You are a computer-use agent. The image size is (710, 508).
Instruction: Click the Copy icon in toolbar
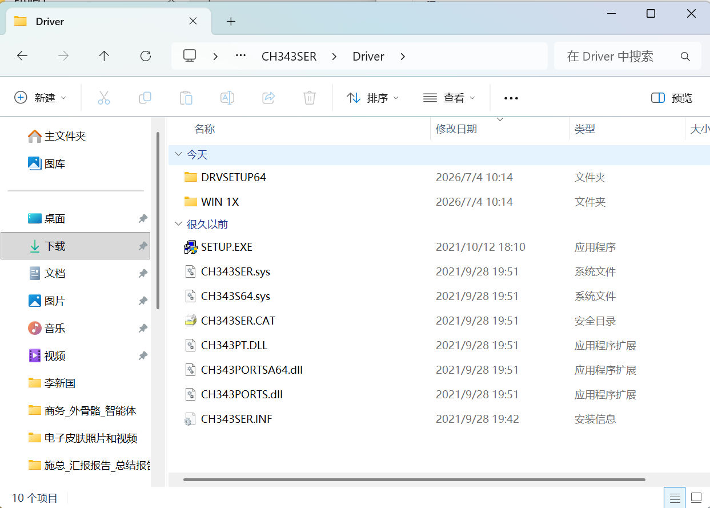(x=145, y=98)
